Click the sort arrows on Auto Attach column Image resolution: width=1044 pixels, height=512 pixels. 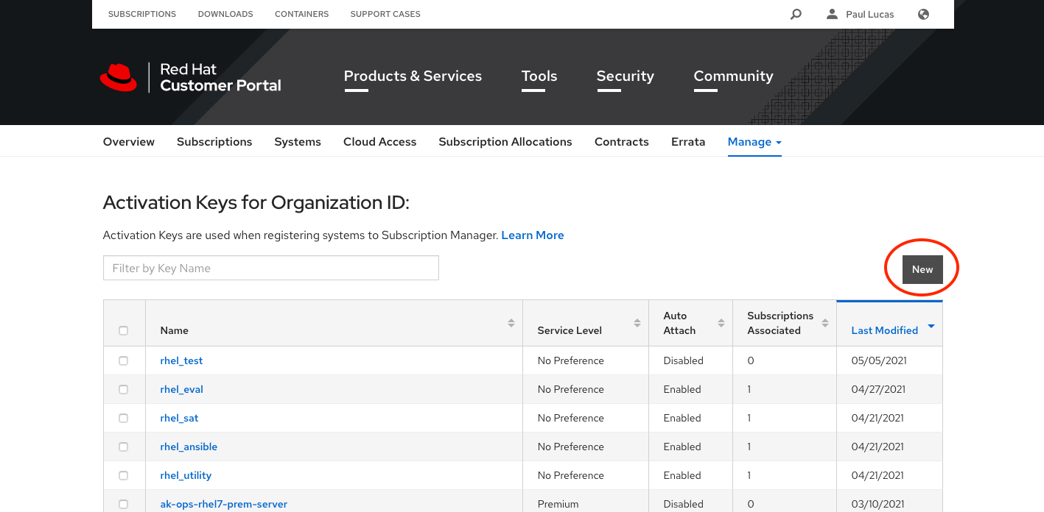(721, 322)
